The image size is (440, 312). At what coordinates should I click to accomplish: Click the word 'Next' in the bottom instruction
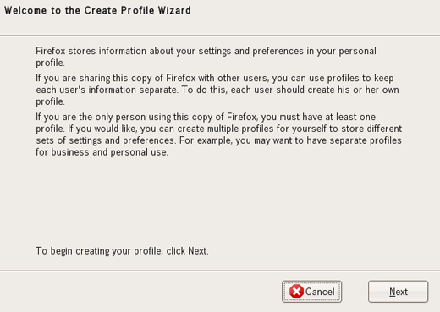pos(198,250)
